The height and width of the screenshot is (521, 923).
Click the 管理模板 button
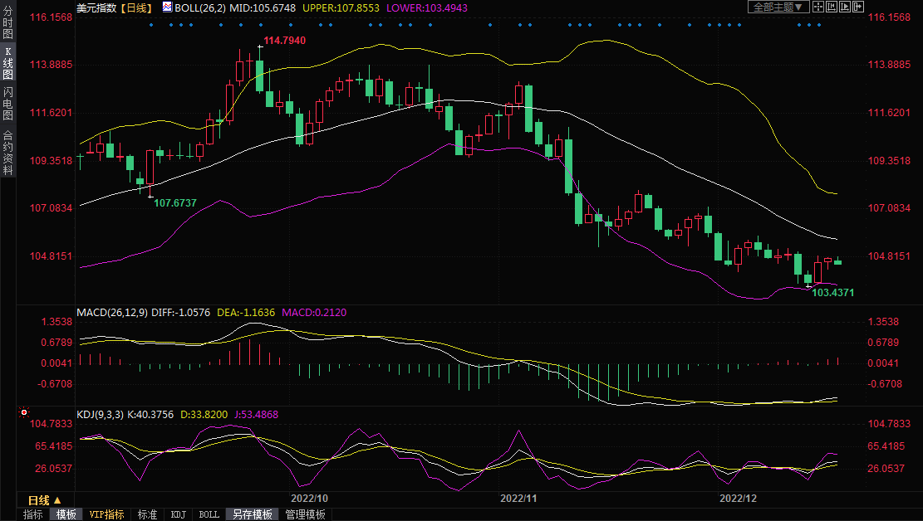coord(305,514)
